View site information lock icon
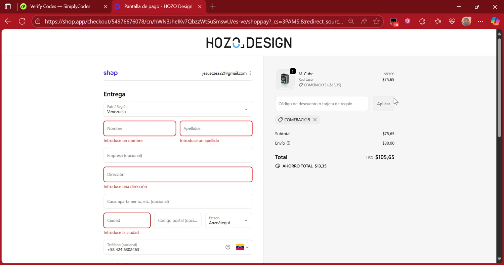The image size is (504, 265). 38,22
